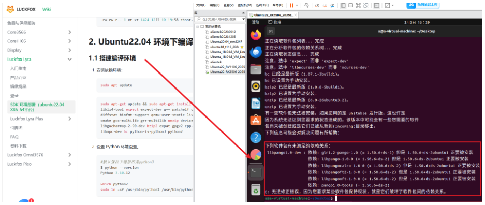This screenshot has height=205, width=485.
Task: Open Rhythmbox music player in dock
Action: [x=256, y=86]
